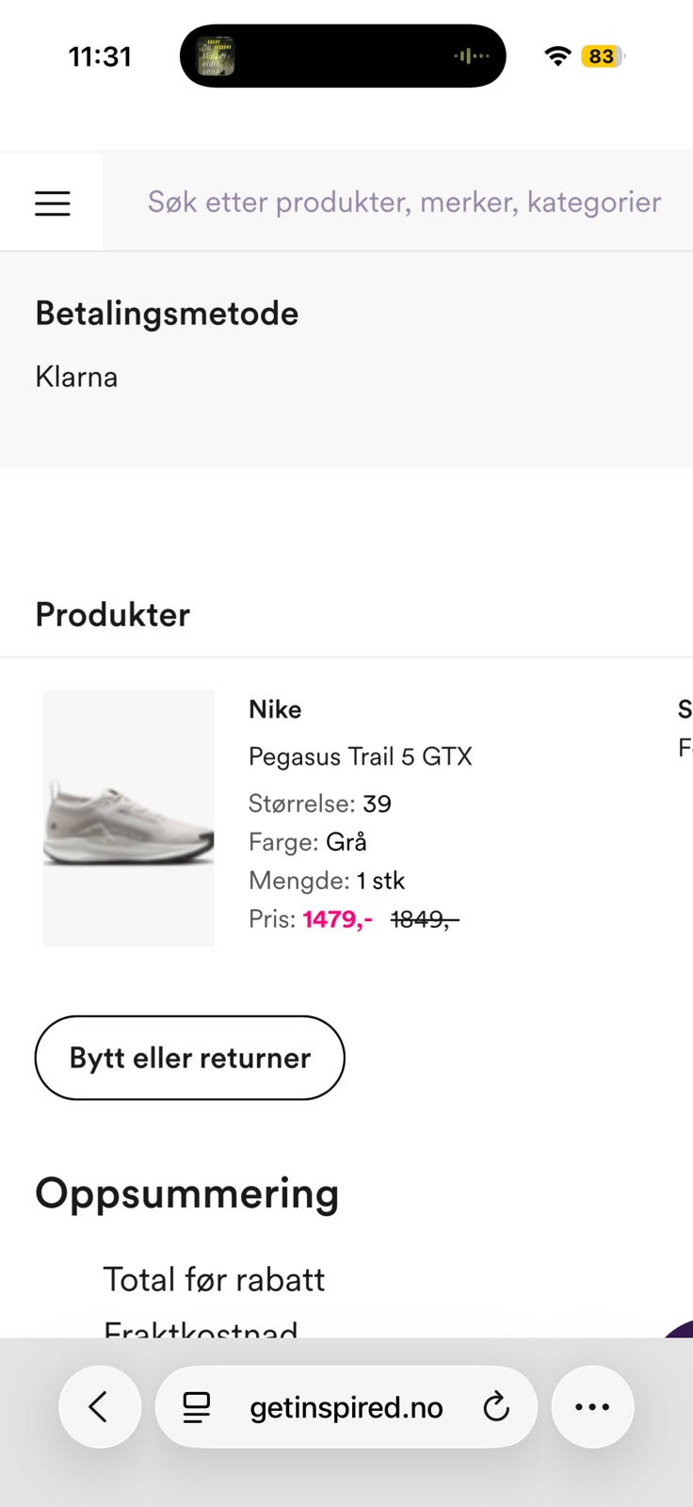Click the Total før rabatt line

coord(214,1279)
